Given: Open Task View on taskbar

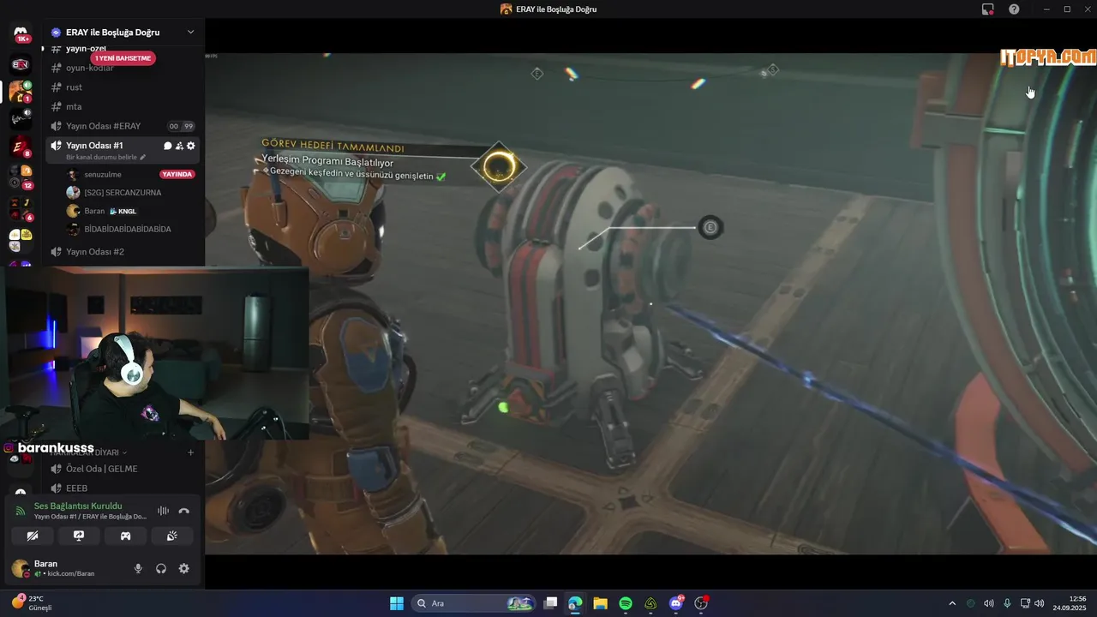Looking at the screenshot, I should pos(550,603).
